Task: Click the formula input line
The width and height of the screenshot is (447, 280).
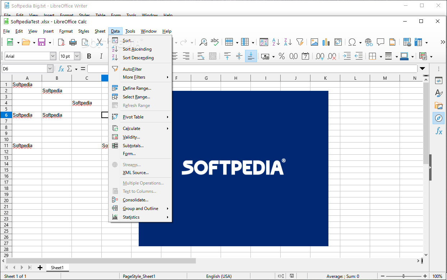Action: click(x=252, y=69)
